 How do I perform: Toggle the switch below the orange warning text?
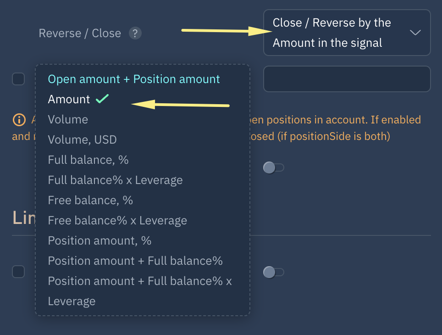click(x=273, y=168)
